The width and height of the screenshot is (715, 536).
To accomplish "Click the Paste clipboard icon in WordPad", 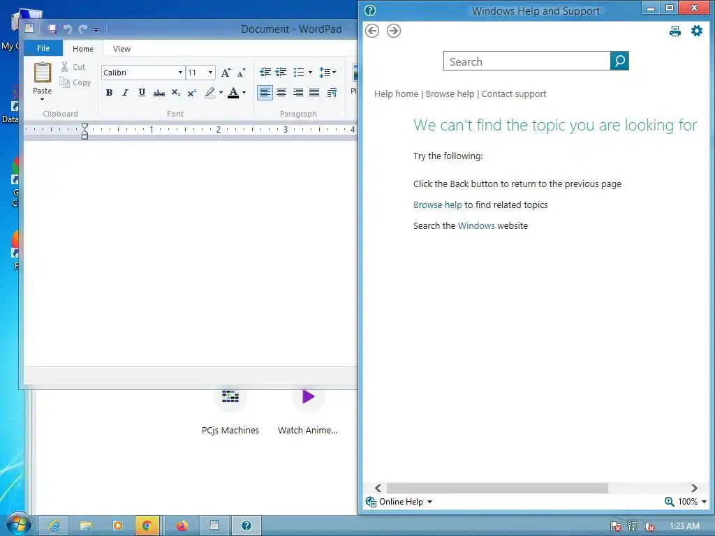I will pyautogui.click(x=43, y=73).
